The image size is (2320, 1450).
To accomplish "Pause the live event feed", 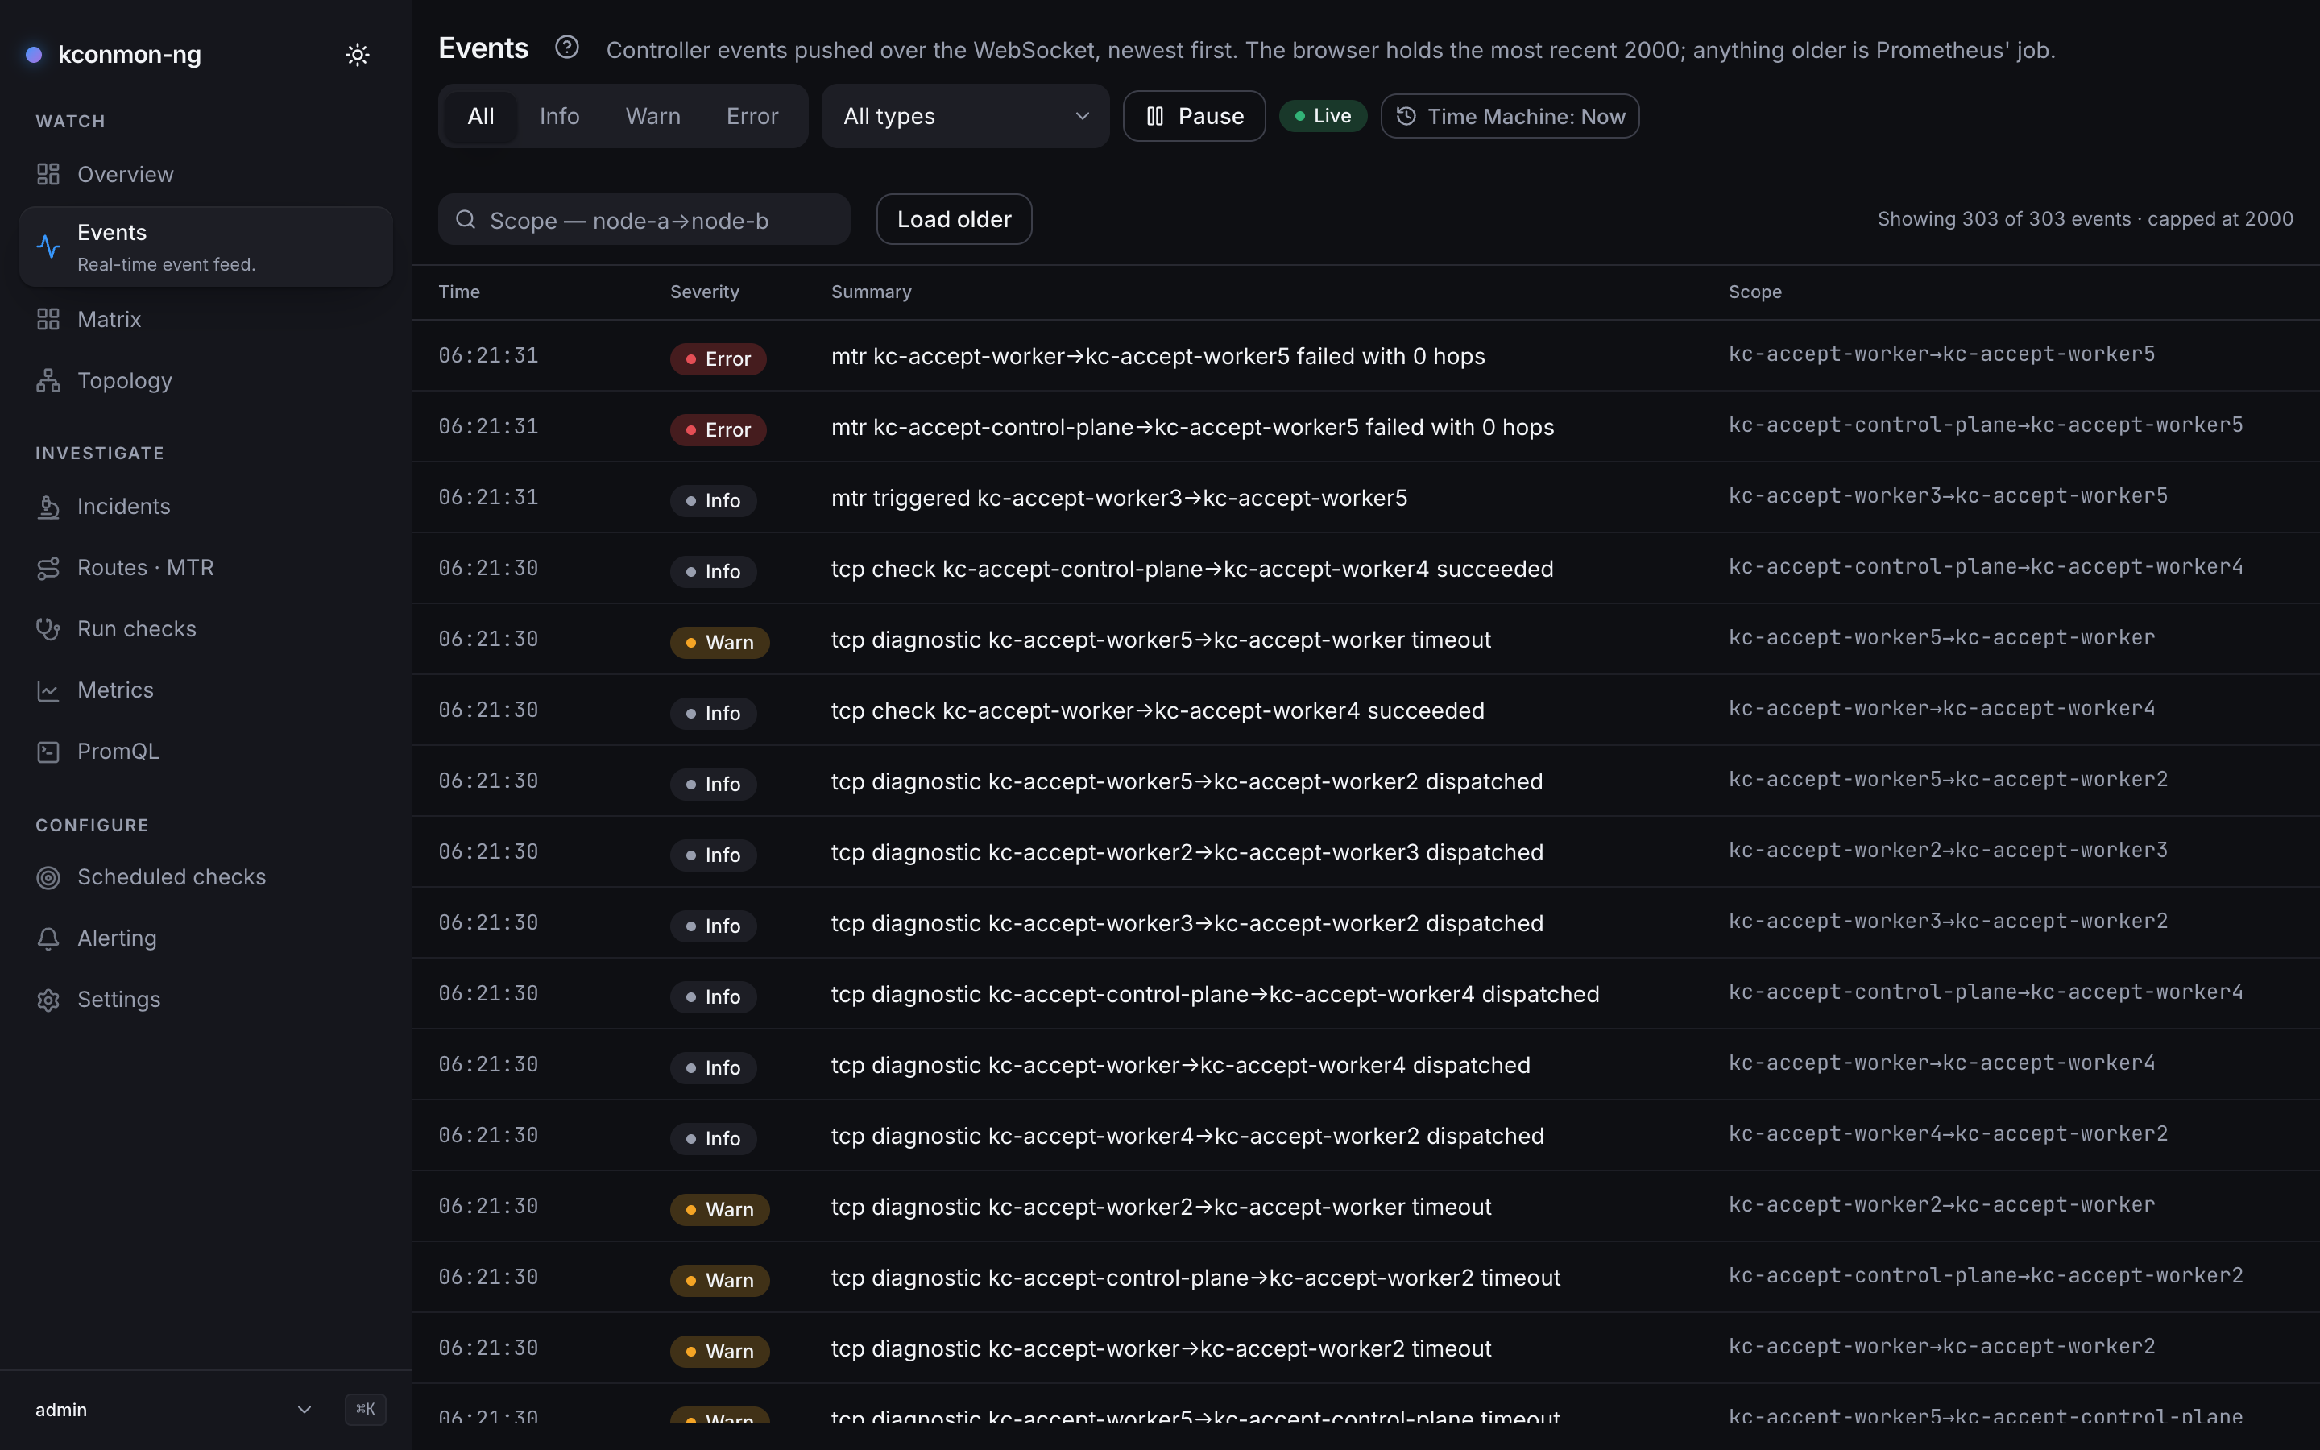I will click(1194, 116).
